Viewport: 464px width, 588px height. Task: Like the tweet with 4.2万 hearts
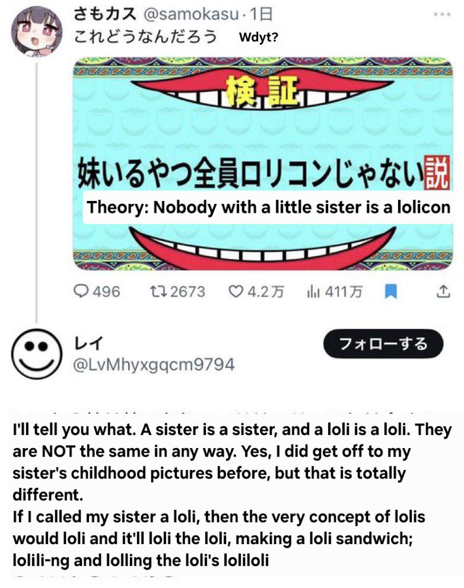256,292
